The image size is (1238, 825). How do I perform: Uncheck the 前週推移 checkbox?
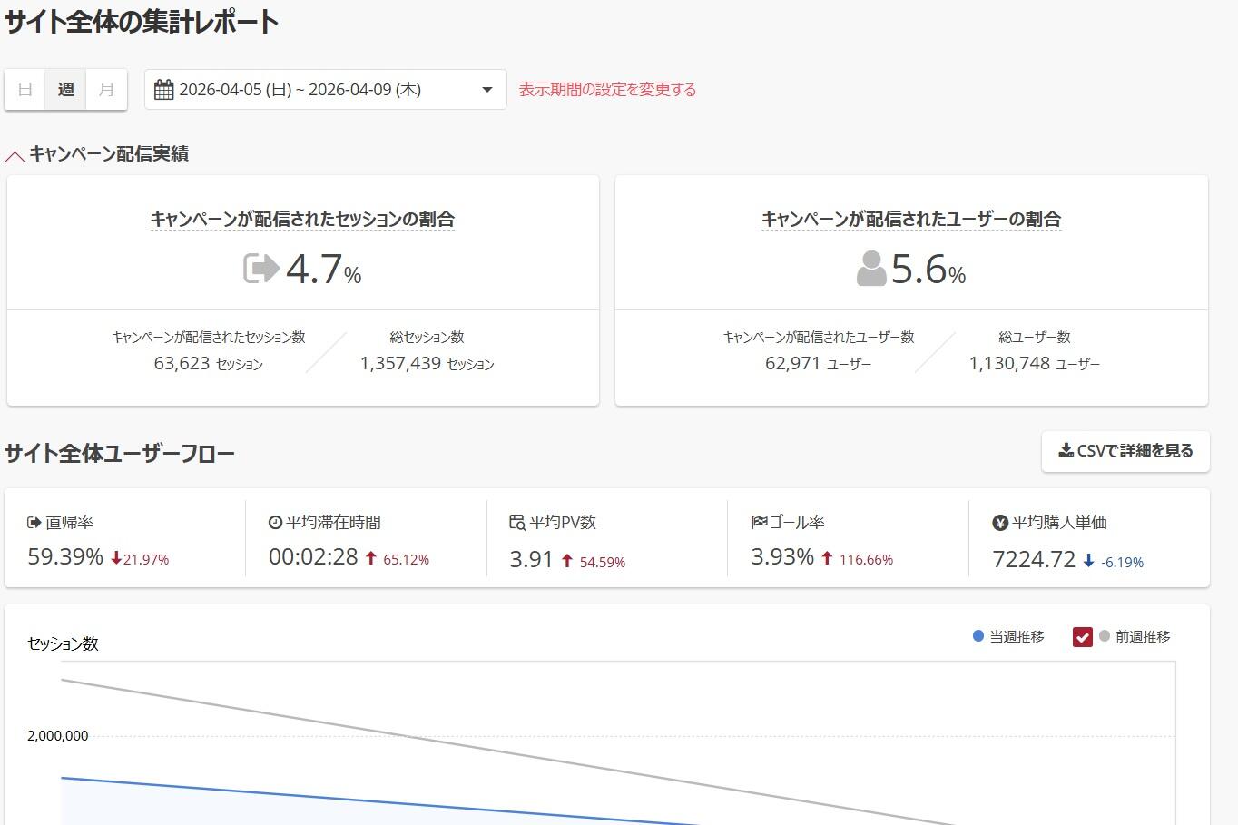(1082, 636)
